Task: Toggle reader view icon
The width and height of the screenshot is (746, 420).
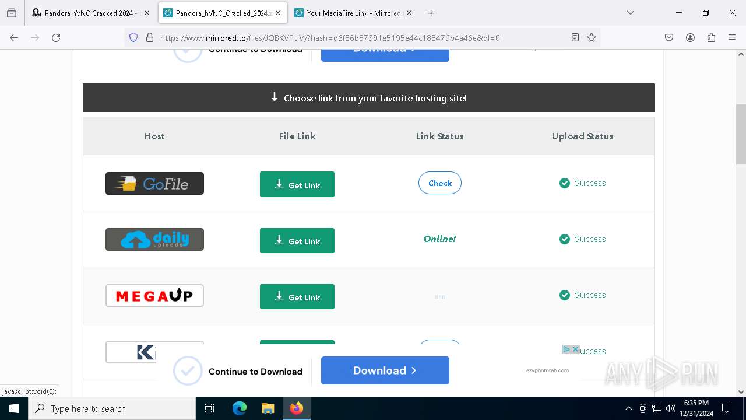Action: pos(575,37)
